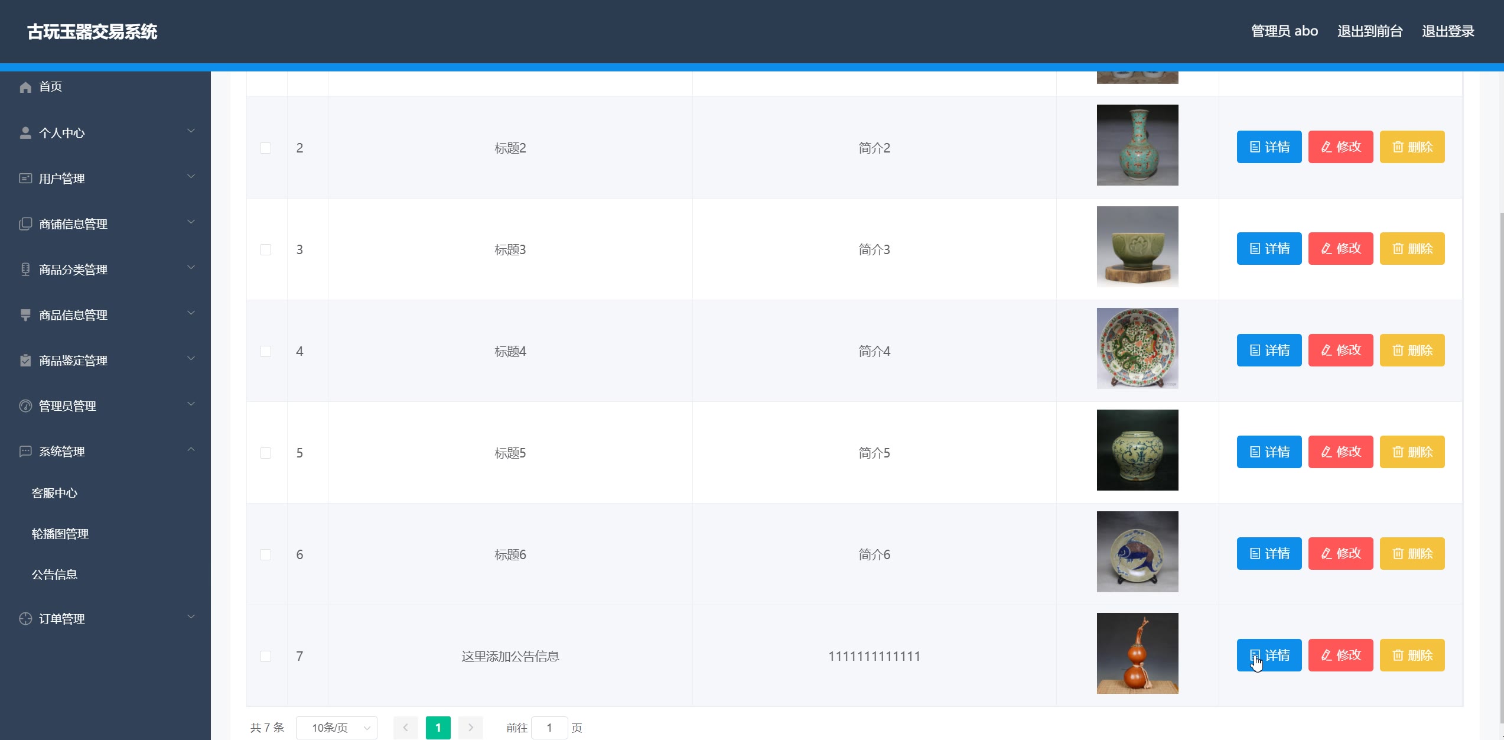Click the 商品鉴定管理 clipboard icon

click(25, 361)
